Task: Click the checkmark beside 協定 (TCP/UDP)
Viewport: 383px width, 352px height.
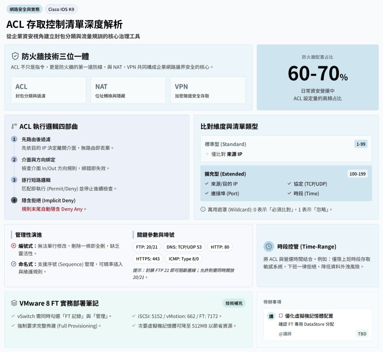Action: point(289,184)
